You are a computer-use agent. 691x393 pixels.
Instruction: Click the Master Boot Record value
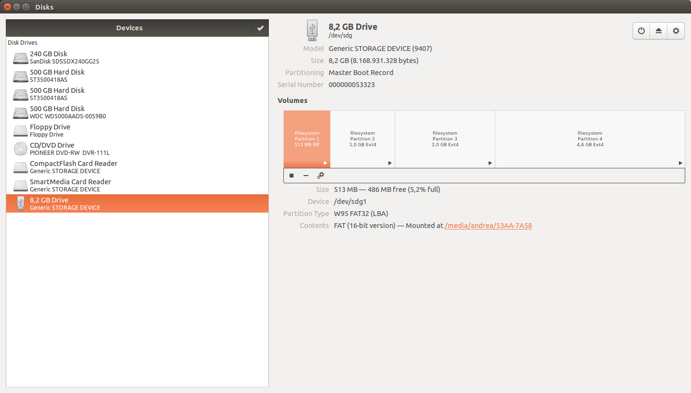(x=361, y=73)
